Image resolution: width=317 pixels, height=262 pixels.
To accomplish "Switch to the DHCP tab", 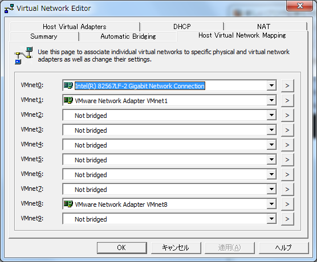I will pos(182,27).
